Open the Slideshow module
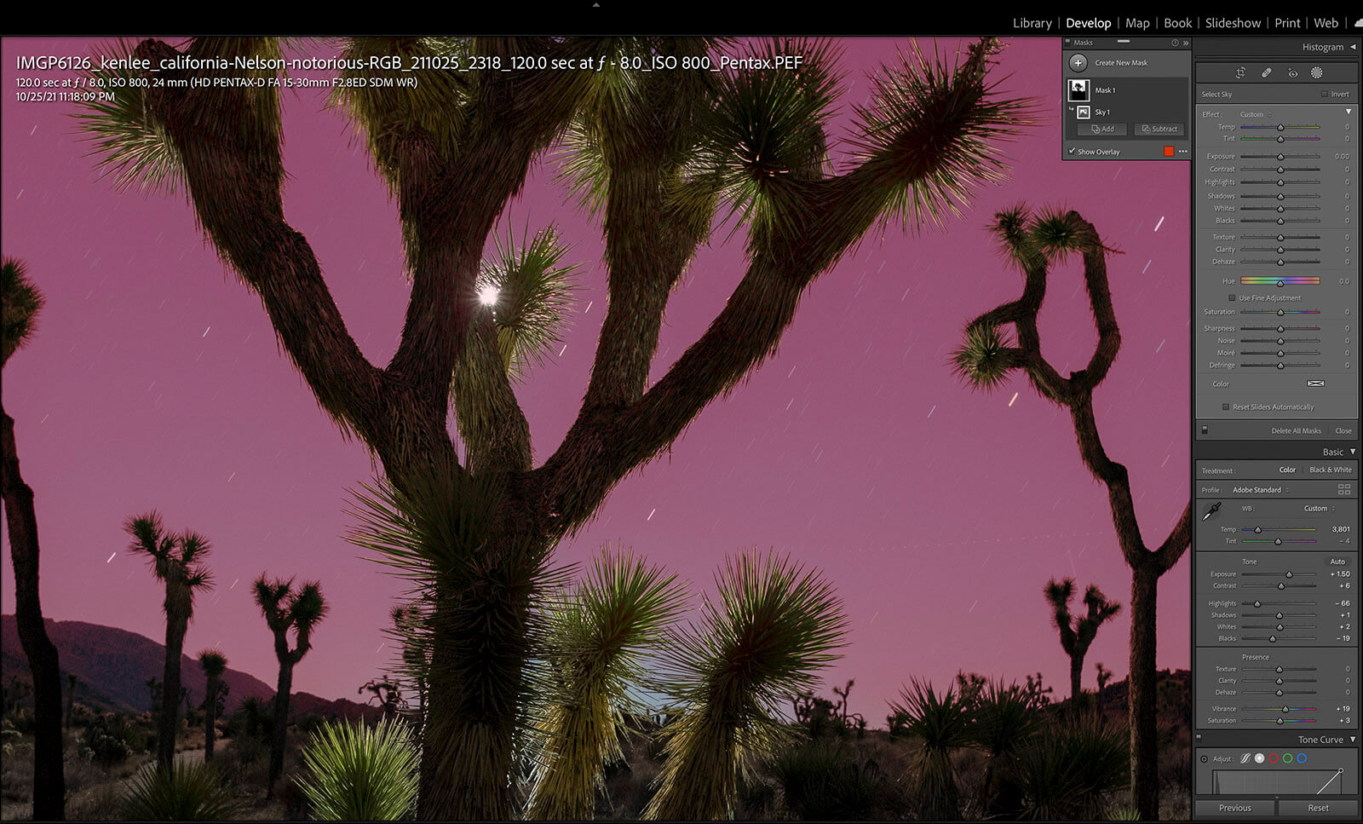 click(x=1233, y=23)
